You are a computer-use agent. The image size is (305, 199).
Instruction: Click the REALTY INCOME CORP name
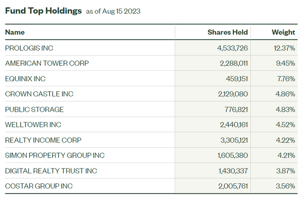tap(43, 140)
